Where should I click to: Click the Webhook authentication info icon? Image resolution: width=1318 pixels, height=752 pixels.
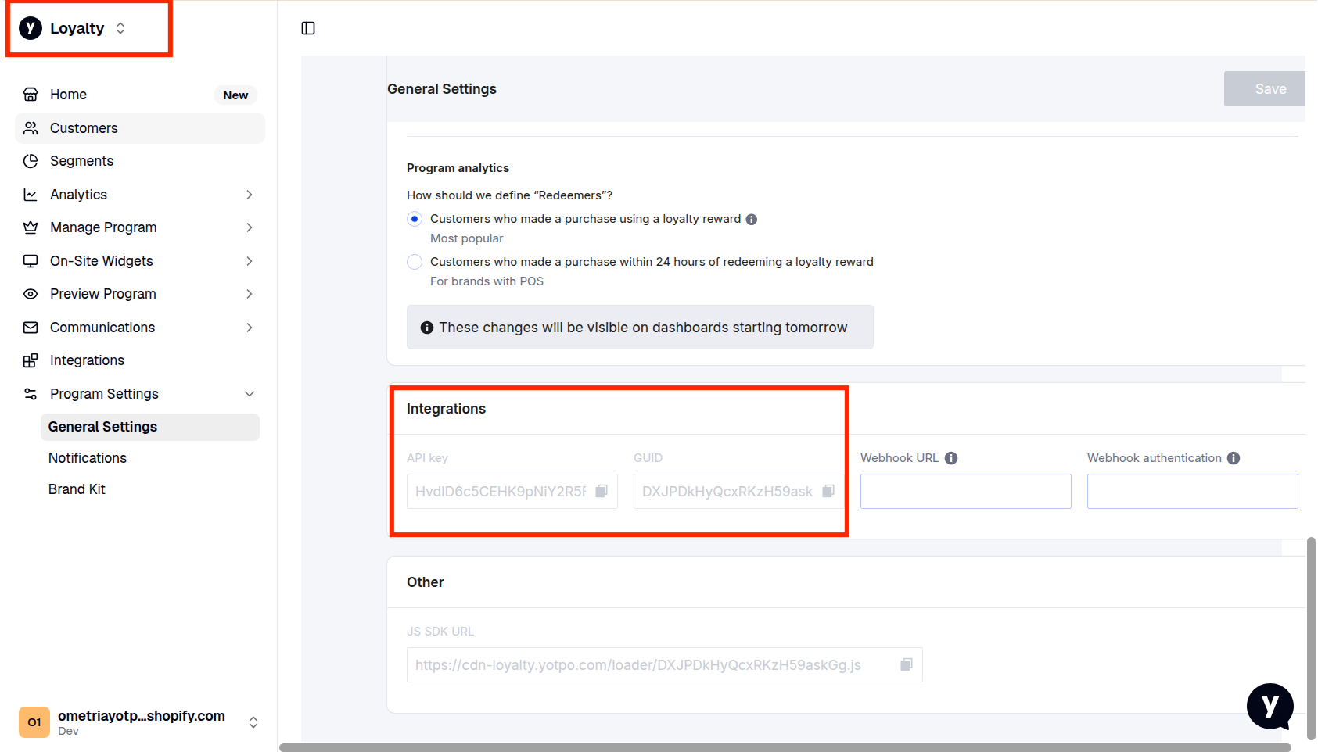pos(1234,458)
